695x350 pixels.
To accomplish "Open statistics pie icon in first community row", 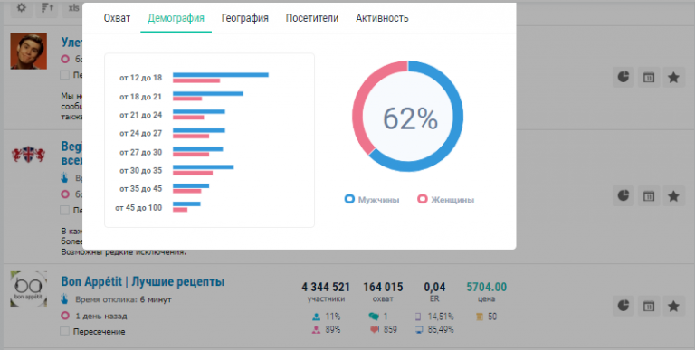I will [x=624, y=78].
